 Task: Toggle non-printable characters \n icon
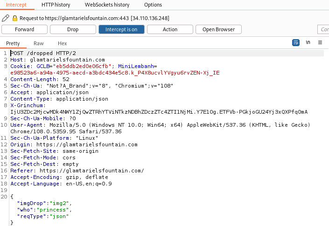click(308, 42)
